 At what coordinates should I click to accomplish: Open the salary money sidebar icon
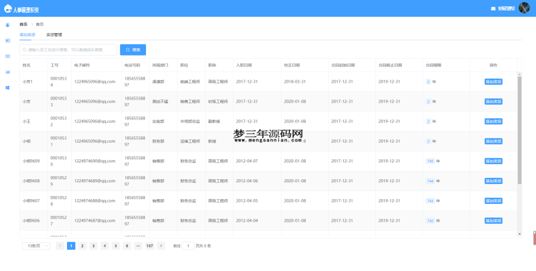pos(7,56)
